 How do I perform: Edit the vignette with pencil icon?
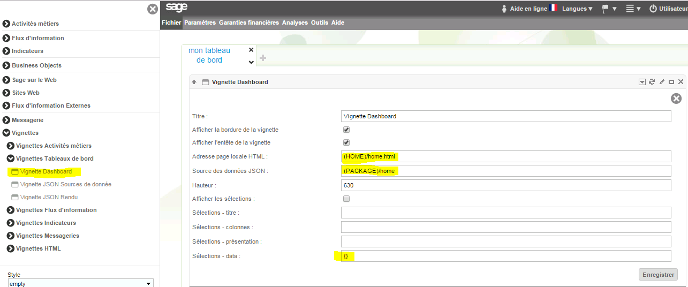(662, 82)
